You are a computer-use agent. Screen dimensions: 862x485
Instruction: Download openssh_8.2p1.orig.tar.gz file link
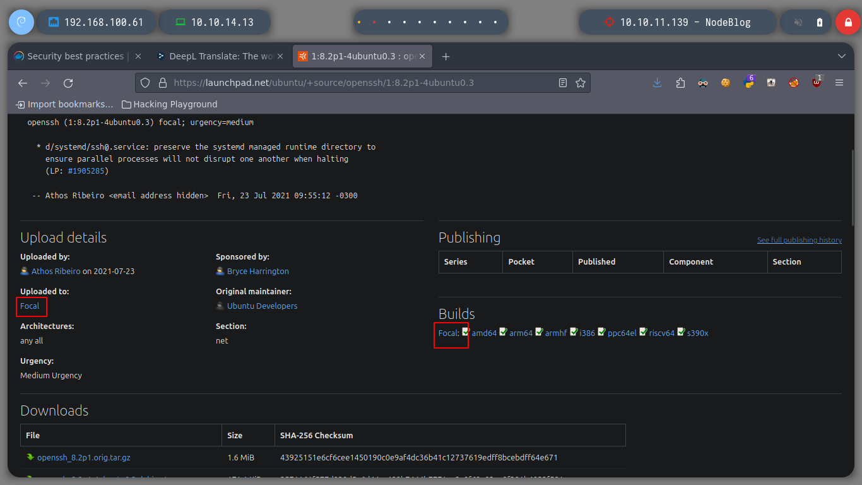(x=84, y=457)
